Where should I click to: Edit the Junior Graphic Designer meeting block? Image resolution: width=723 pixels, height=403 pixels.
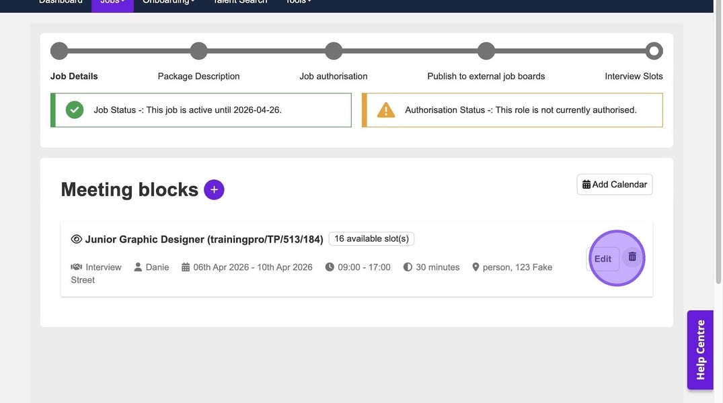click(x=603, y=259)
